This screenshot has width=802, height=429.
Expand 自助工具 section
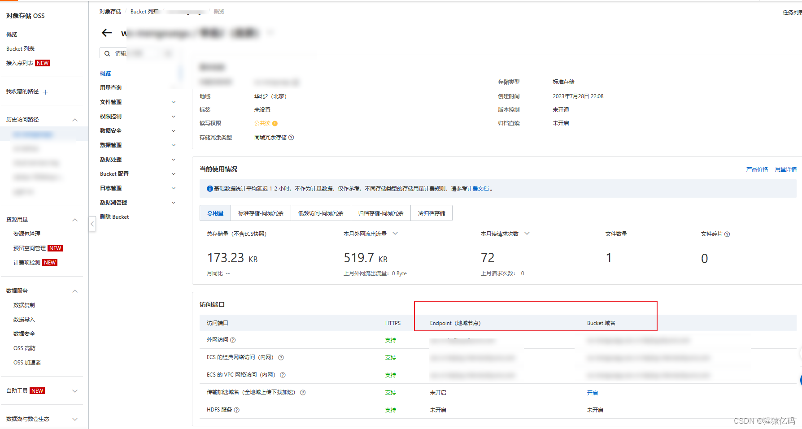[x=75, y=391]
